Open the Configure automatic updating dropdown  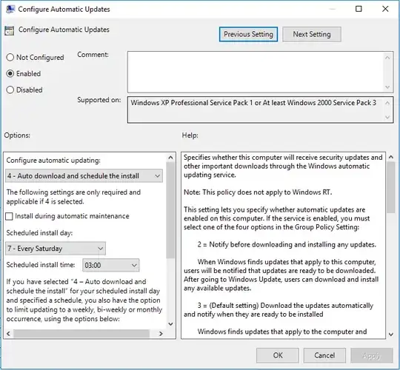coord(84,176)
